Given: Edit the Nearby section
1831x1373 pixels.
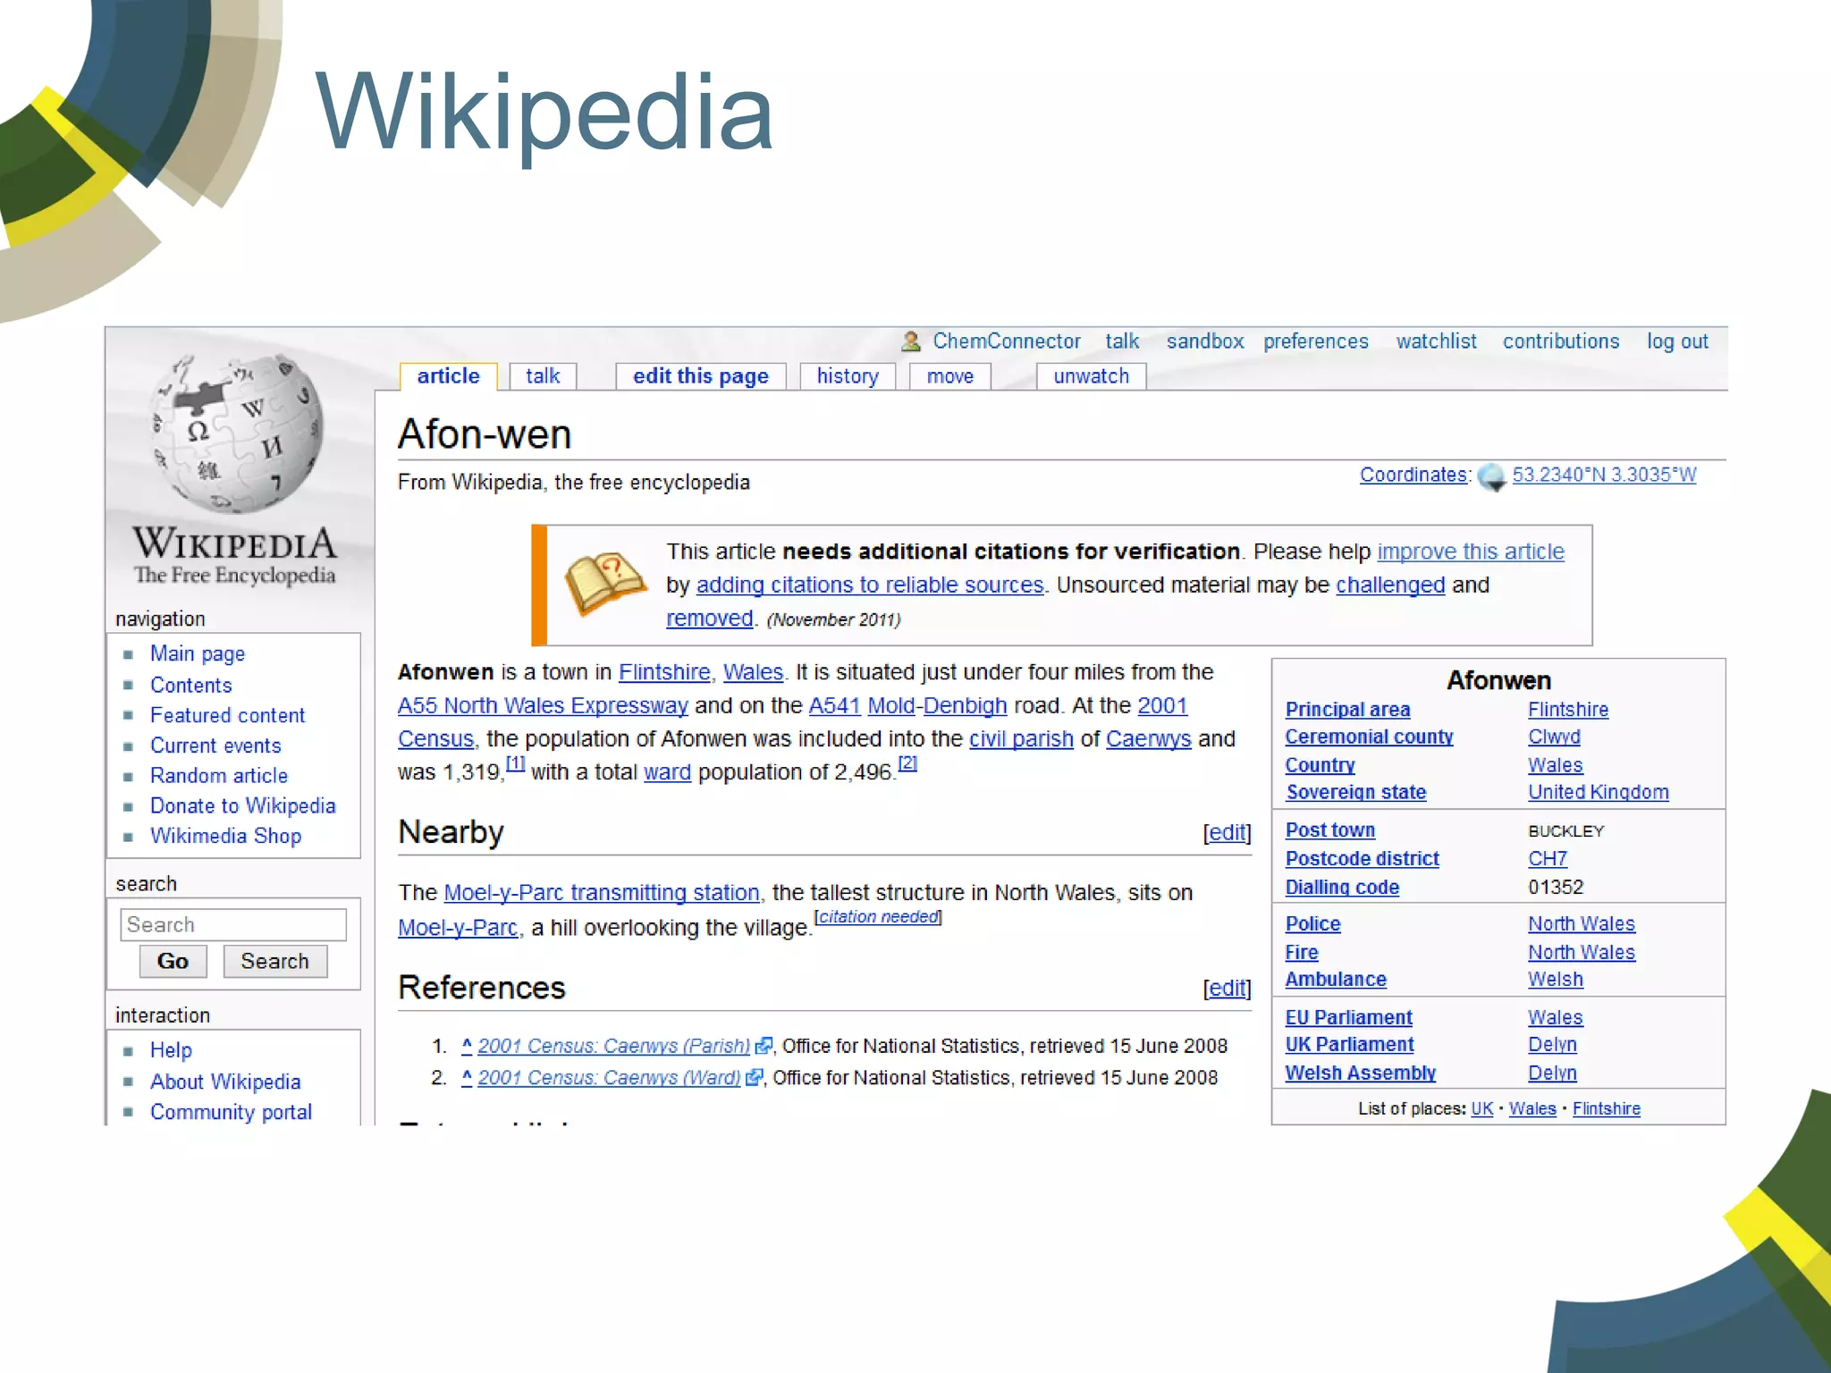Looking at the screenshot, I should click(1228, 832).
